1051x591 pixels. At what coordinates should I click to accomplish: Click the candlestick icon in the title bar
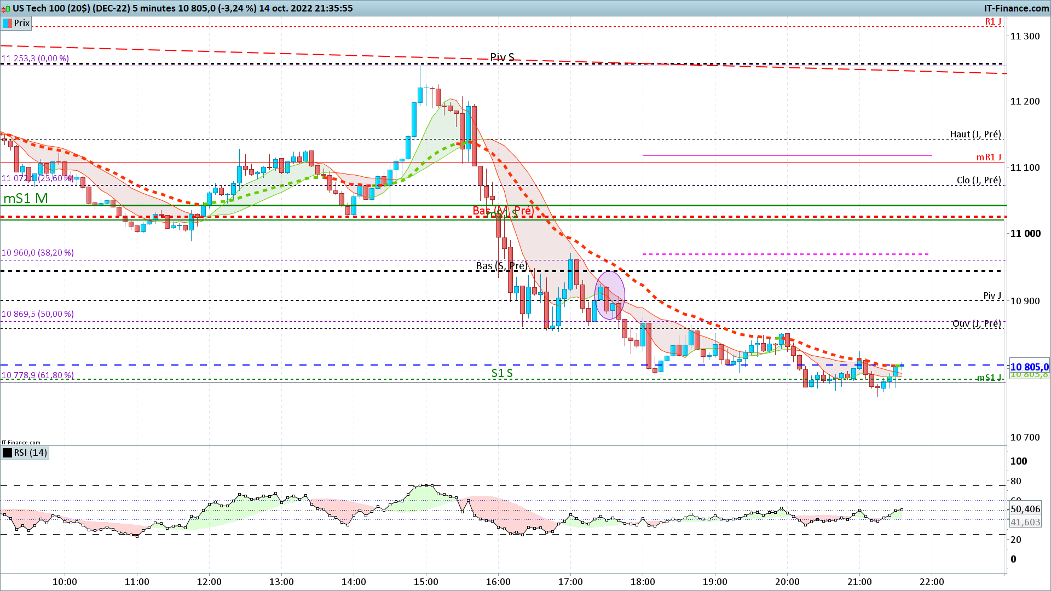tap(6, 8)
